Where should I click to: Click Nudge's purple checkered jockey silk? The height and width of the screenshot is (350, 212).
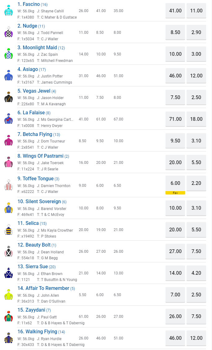click(x=8, y=32)
